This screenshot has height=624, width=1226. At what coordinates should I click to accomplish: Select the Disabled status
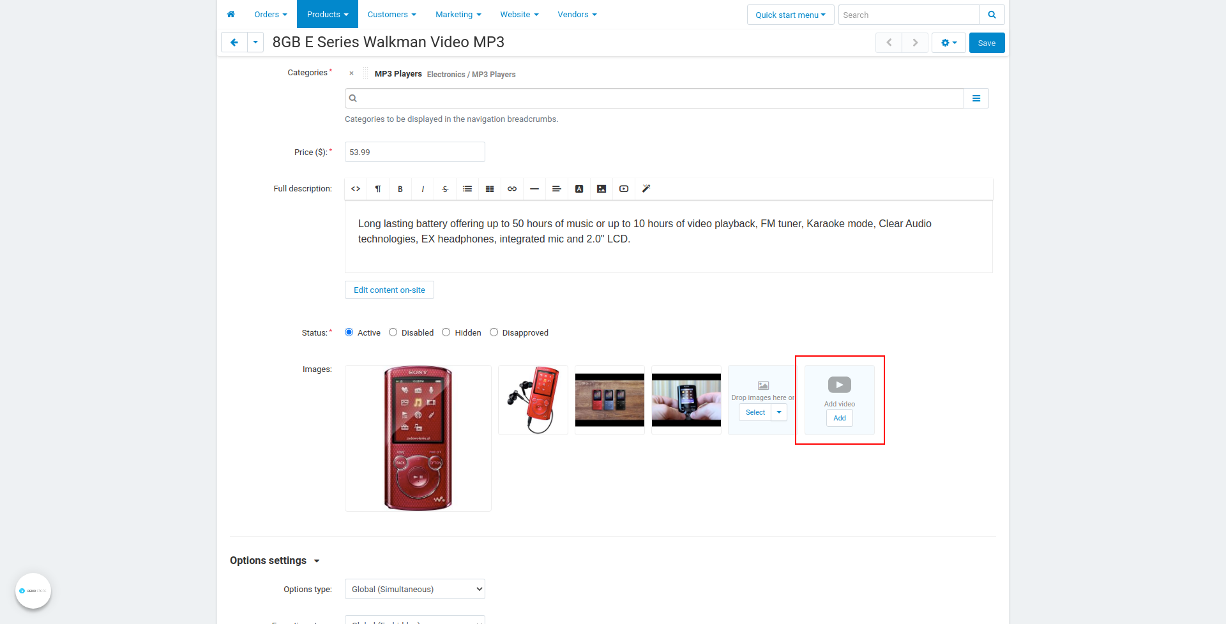393,332
